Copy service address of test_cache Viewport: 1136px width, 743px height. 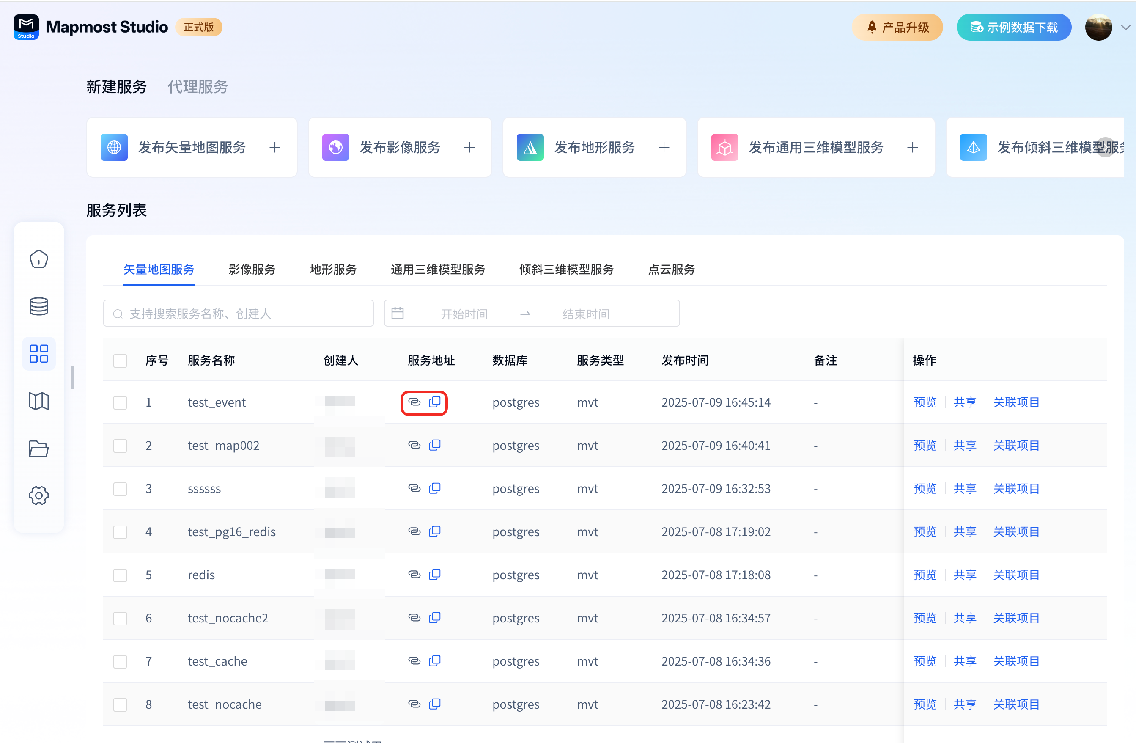click(435, 661)
